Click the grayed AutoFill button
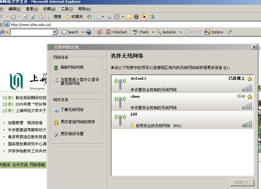 (193, 32)
